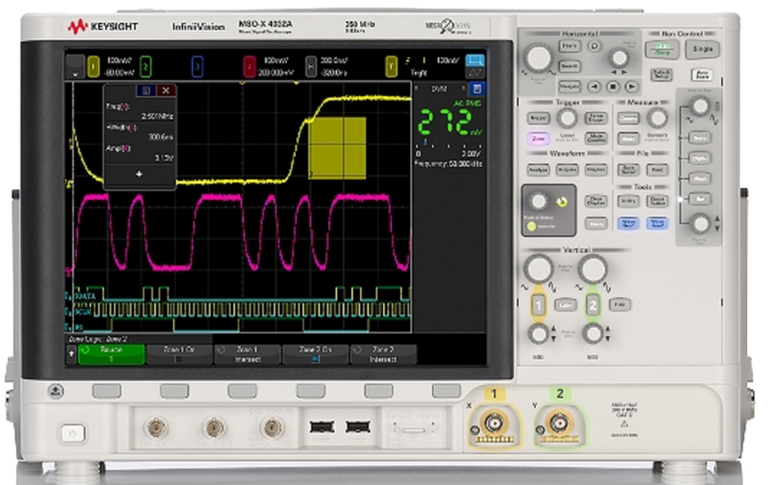The height and width of the screenshot is (485, 774).
Task: Push the Navigate button
Action: tap(569, 87)
